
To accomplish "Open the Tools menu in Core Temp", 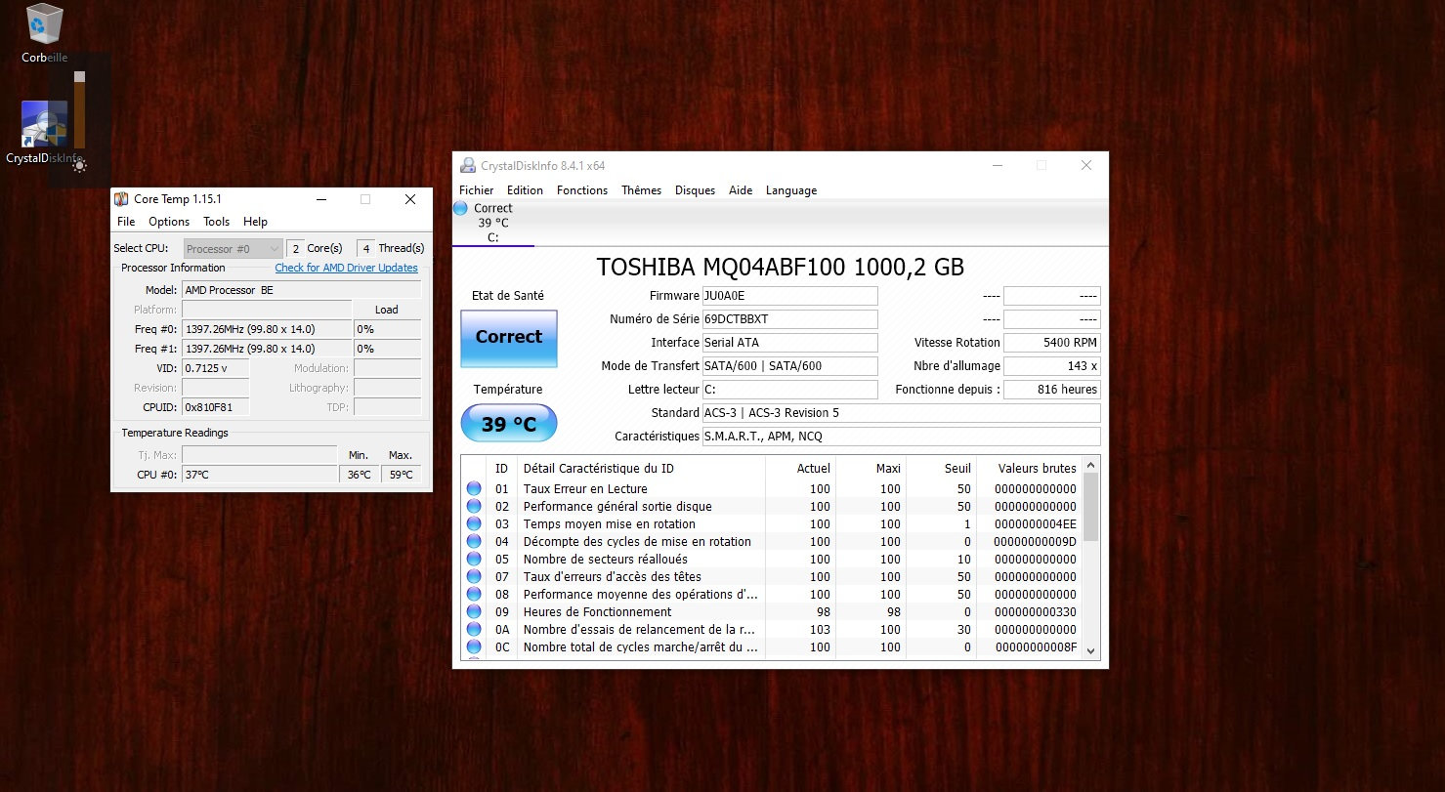I will coord(216,222).
